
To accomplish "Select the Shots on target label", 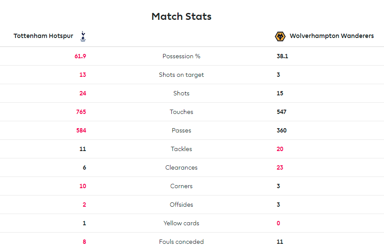I will pyautogui.click(x=181, y=75).
